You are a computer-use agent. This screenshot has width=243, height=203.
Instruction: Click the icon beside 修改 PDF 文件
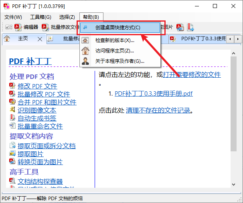(x=12, y=86)
